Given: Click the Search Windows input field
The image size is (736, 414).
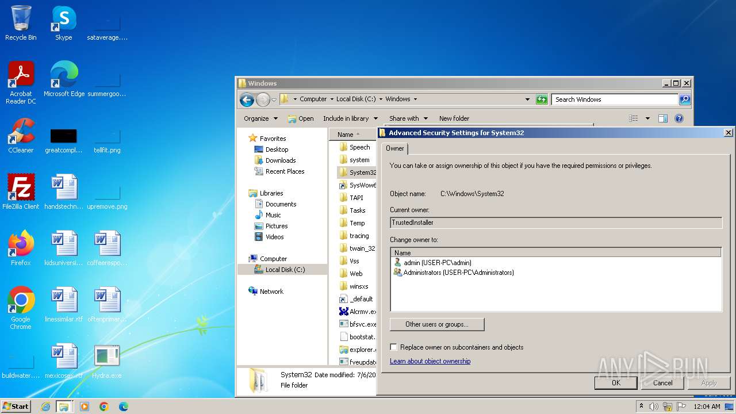Looking at the screenshot, I should (615, 99).
